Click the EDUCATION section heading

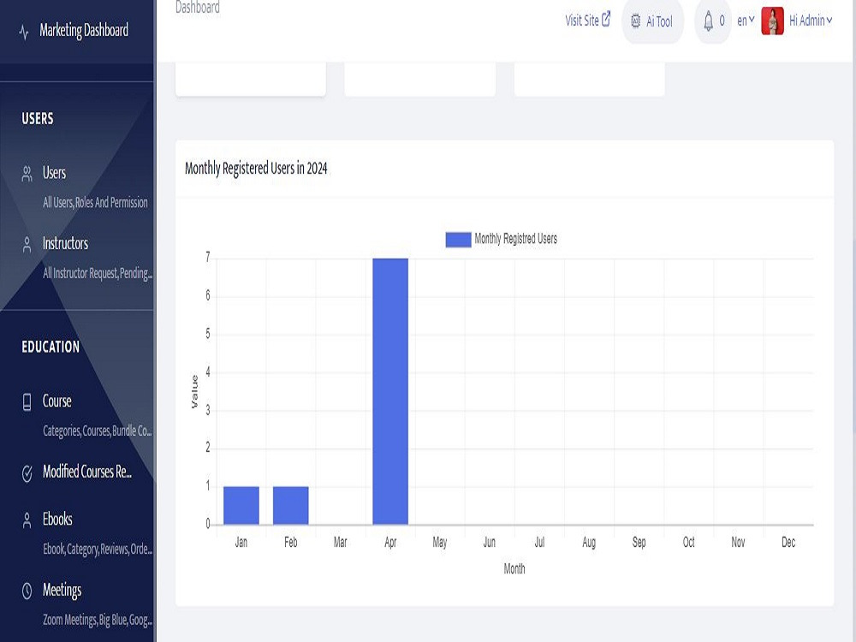51,347
